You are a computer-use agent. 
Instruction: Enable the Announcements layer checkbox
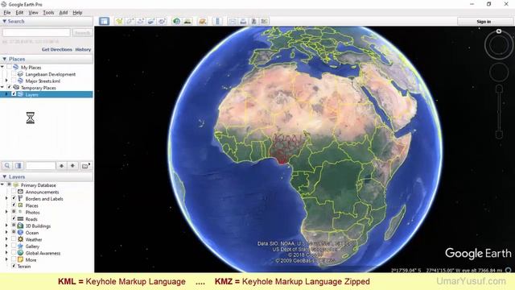[14, 192]
